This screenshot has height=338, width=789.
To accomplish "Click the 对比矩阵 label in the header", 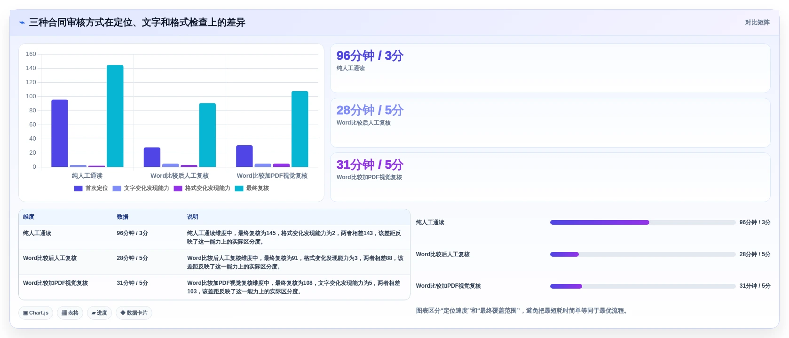I will pos(757,23).
